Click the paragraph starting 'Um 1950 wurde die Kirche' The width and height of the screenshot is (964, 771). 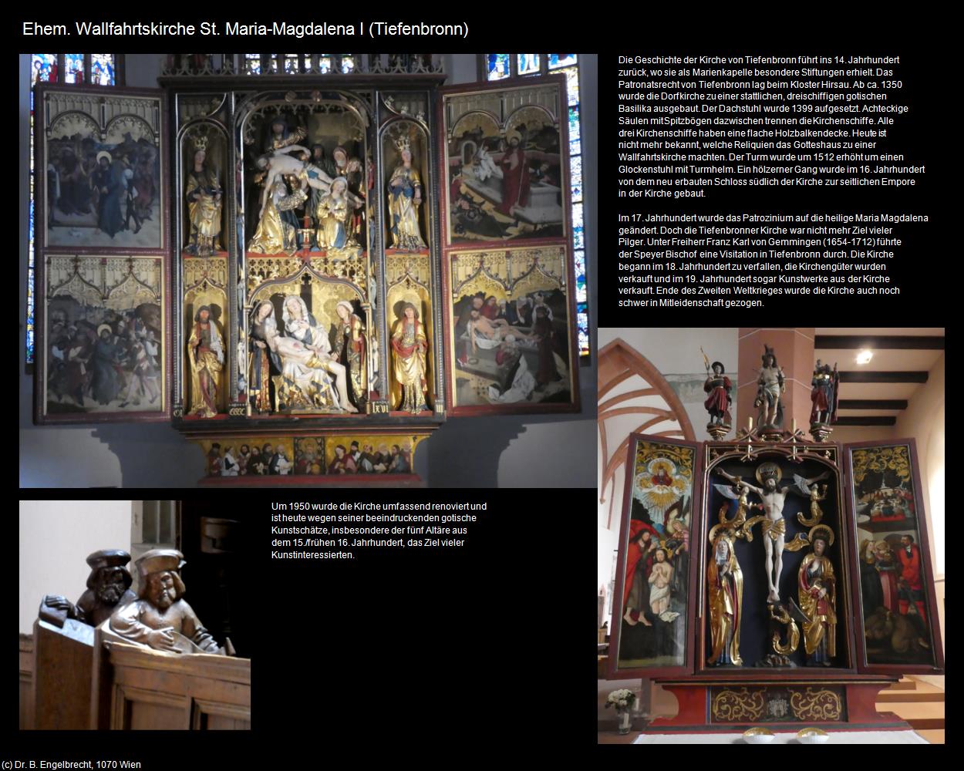pos(379,530)
